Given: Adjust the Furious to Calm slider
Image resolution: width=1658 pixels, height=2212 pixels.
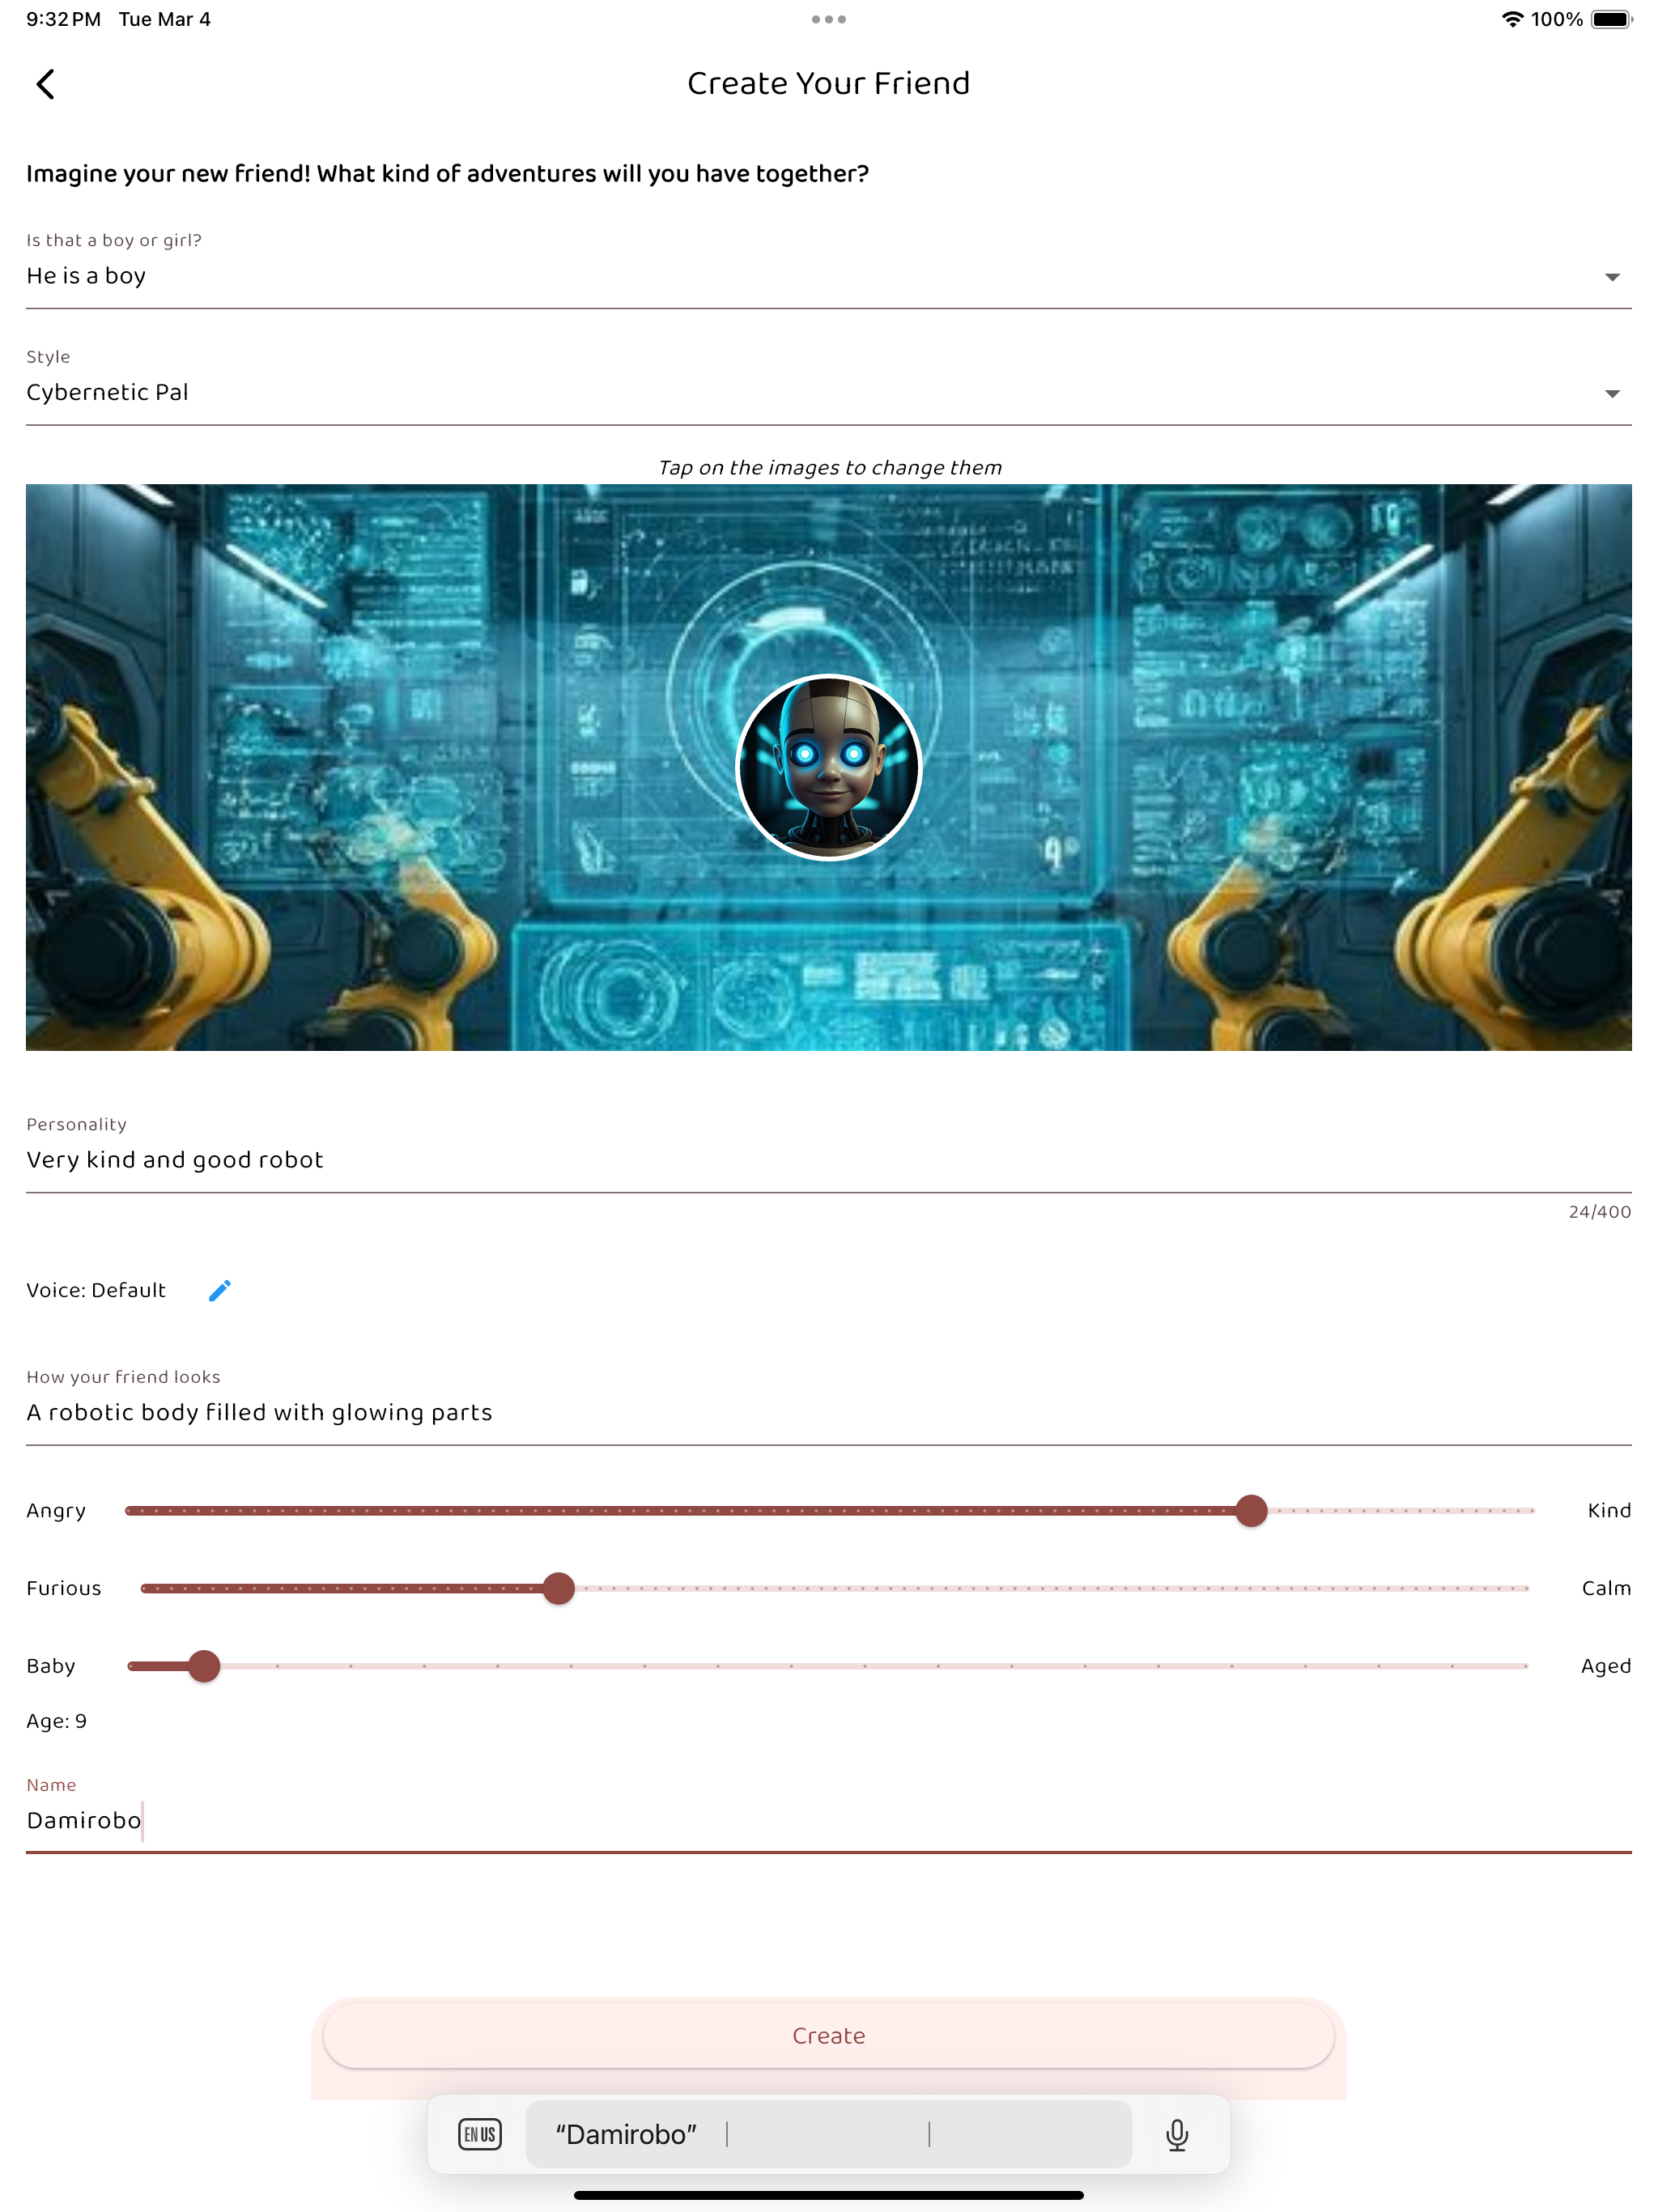Looking at the screenshot, I should [x=835, y=1588].
